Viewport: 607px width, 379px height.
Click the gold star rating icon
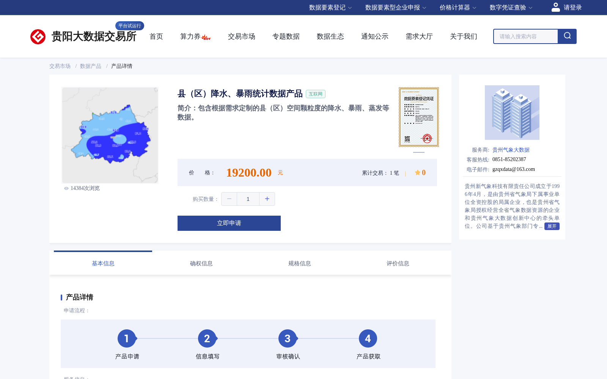click(417, 172)
